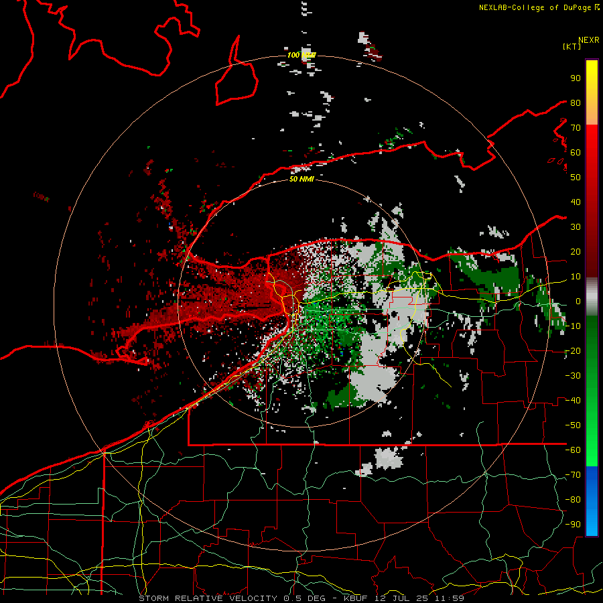Click the bright green segment of color bar
This screenshot has width=603, height=603.
[592, 391]
